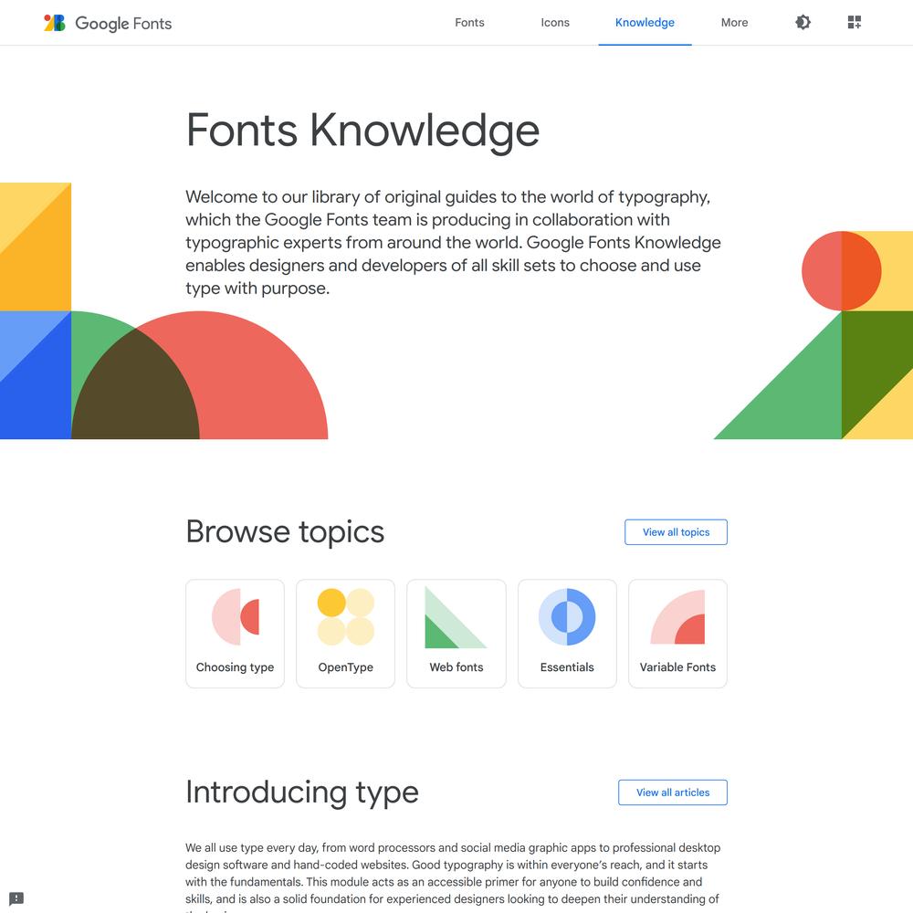Click the Introducing type heading
The width and height of the screenshot is (913, 913).
[302, 792]
